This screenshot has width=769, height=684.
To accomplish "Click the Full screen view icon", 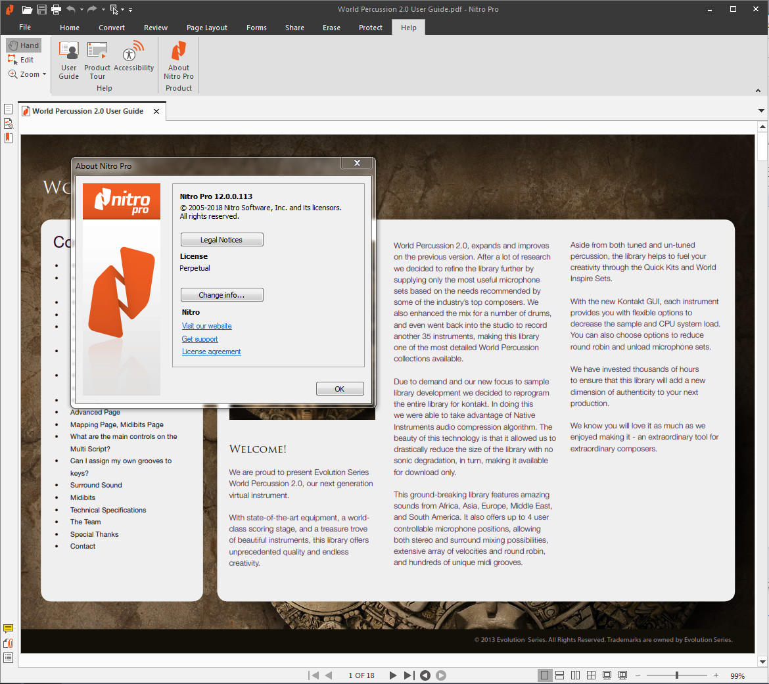I will [x=607, y=675].
